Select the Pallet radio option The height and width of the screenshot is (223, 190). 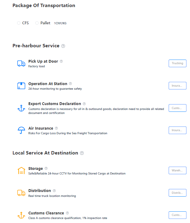pyautogui.click(x=37, y=23)
